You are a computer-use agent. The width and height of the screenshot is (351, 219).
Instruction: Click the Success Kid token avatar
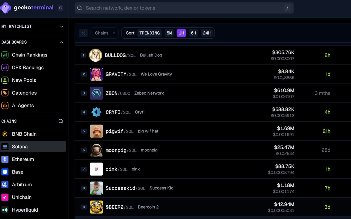(96, 188)
